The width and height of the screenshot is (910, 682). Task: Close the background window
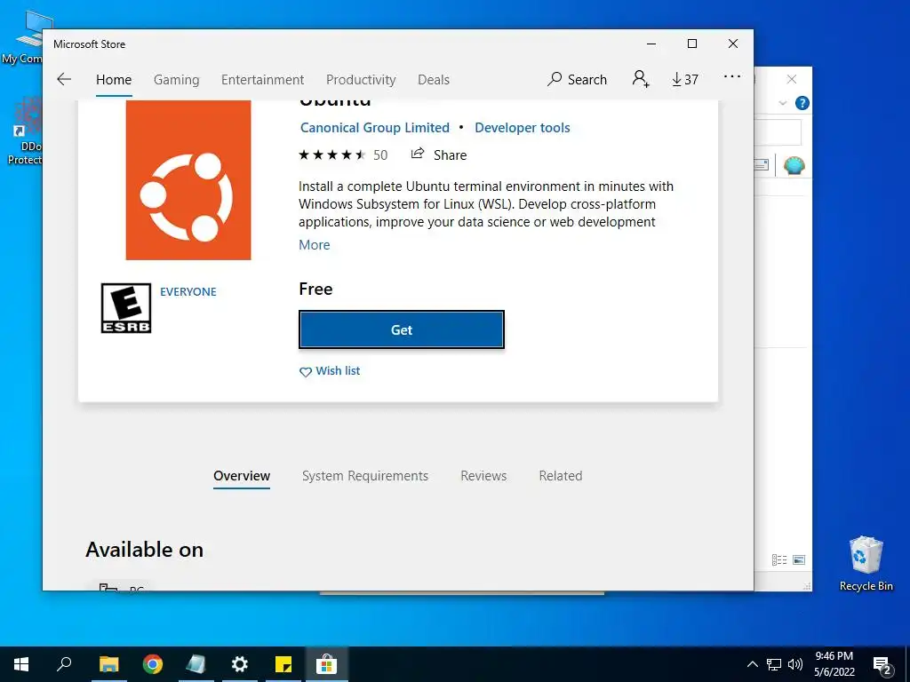point(792,79)
